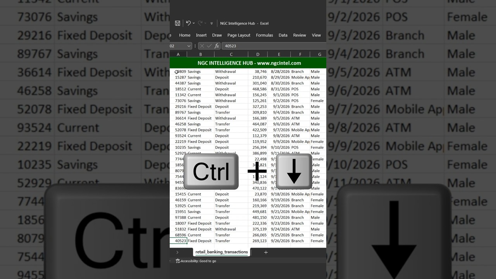
Task: Click the sheet tab scroll right arrow
Action: [177, 252]
